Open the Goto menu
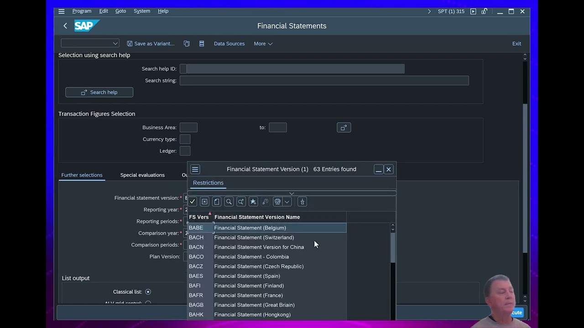Image resolution: width=584 pixels, height=328 pixels. [120, 11]
